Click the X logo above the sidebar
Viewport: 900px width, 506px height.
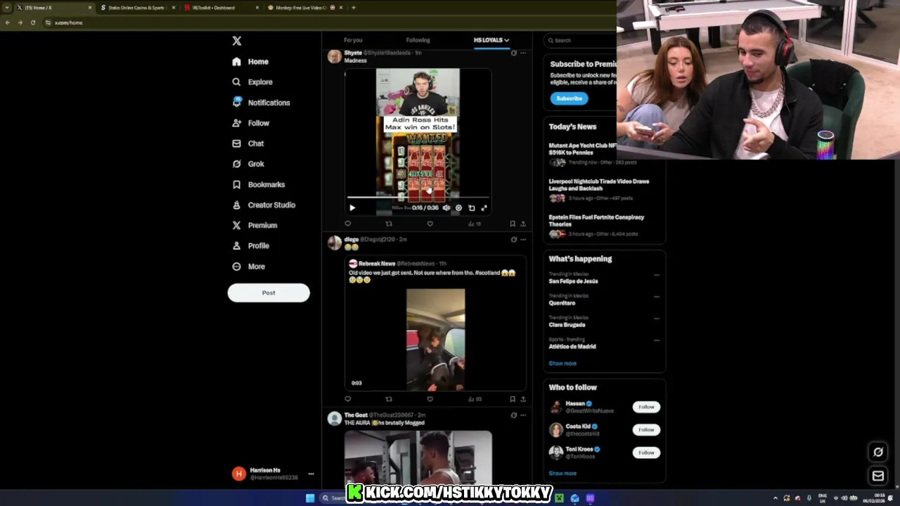[237, 41]
